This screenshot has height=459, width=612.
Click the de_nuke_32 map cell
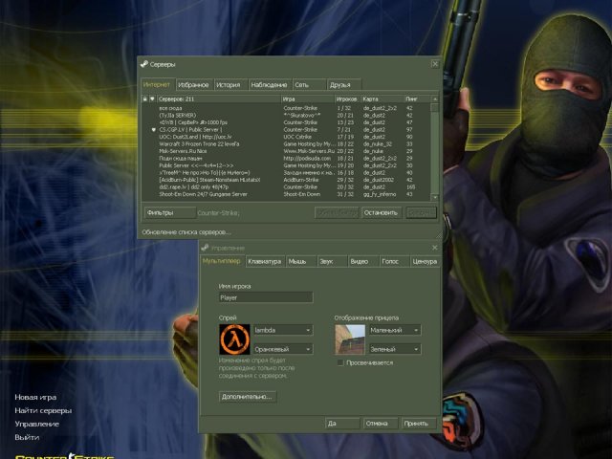pos(378,144)
